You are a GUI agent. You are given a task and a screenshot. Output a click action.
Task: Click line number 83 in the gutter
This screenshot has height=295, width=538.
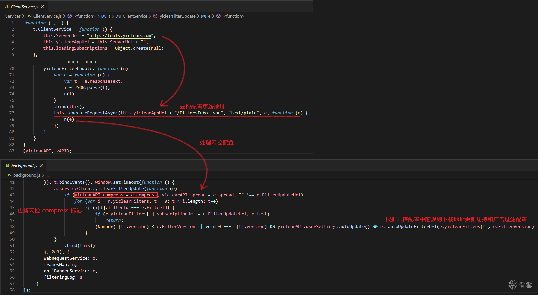pyautogui.click(x=12, y=151)
